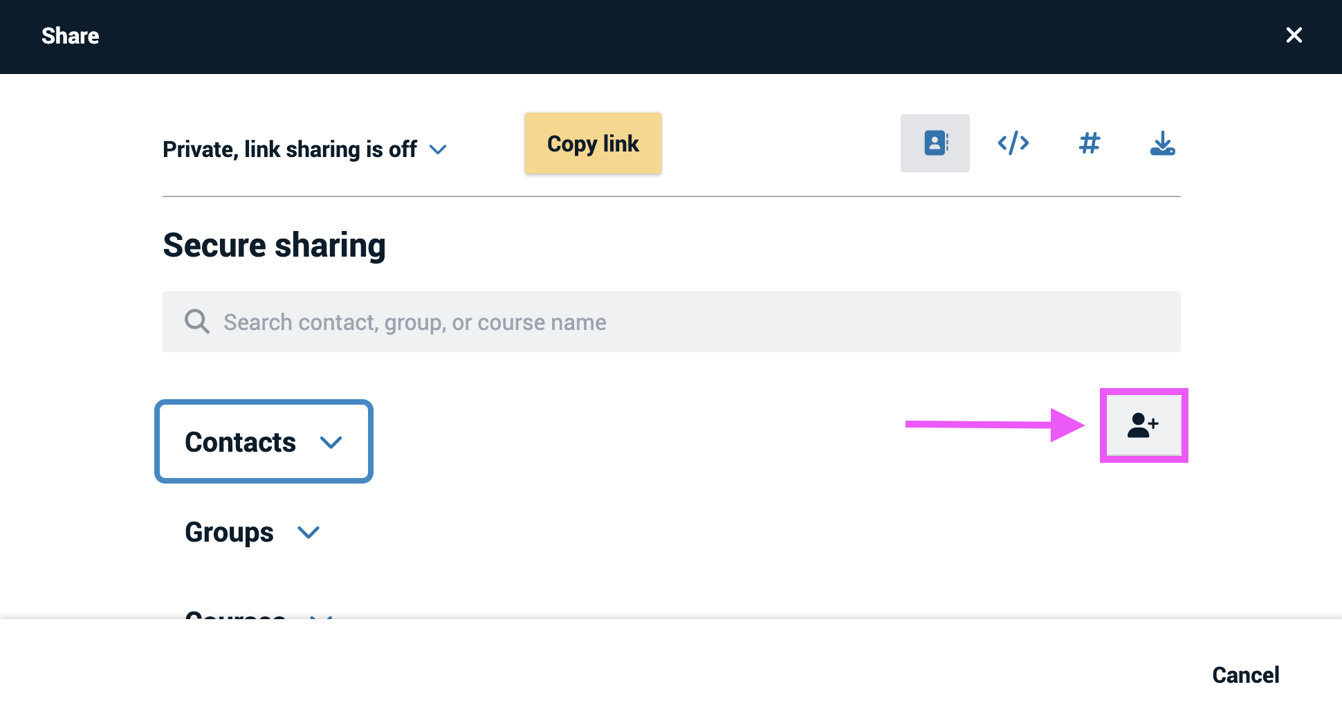The image size is (1342, 725).
Task: Click the hashtag icon
Action: [x=1090, y=143]
